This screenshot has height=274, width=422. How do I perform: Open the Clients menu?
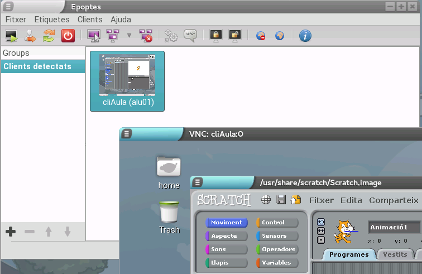coord(90,20)
